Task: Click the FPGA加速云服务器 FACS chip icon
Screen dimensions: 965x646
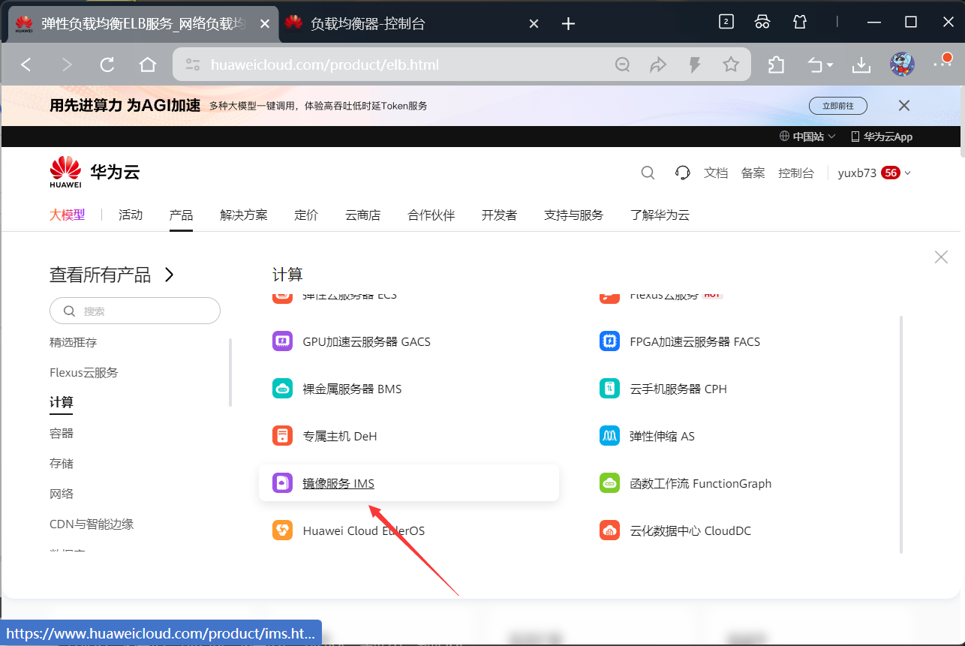Action: 609,341
